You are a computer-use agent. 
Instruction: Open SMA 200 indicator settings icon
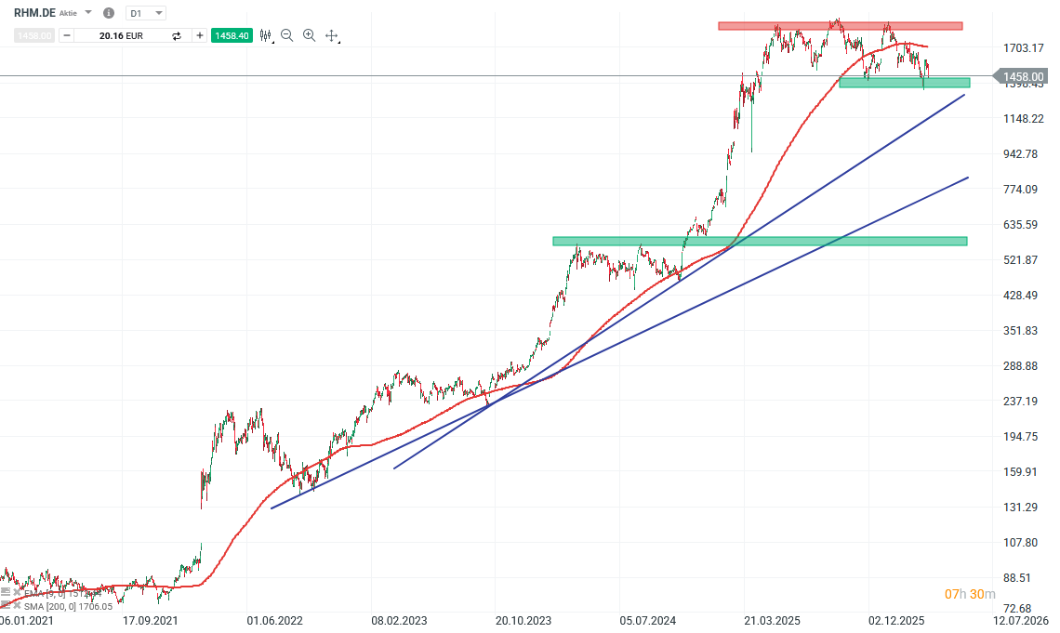tap(6, 606)
